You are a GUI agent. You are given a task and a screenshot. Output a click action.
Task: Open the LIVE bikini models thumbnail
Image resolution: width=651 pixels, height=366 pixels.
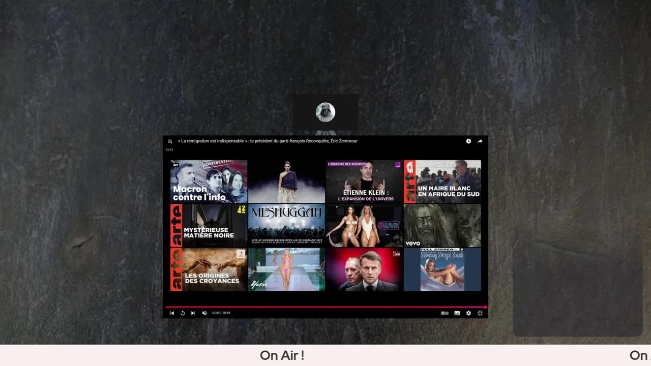(x=364, y=226)
